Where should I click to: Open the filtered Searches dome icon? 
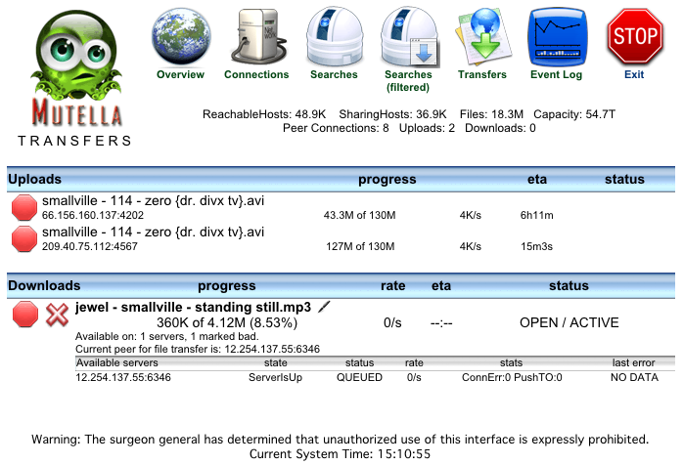[x=408, y=35]
